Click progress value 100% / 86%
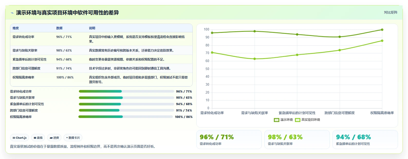408x159 pixels. point(184,117)
